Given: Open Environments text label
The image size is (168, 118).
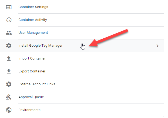Looking at the screenshot, I should (x=29, y=110).
